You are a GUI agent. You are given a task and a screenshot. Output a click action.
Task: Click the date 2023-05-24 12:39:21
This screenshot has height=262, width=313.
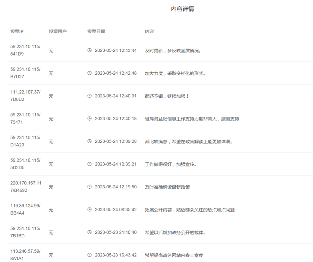pyautogui.click(x=115, y=164)
